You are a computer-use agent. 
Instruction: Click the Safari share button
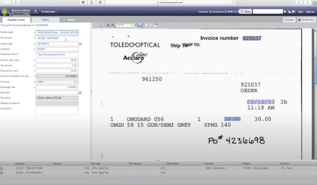[x=299, y=2]
